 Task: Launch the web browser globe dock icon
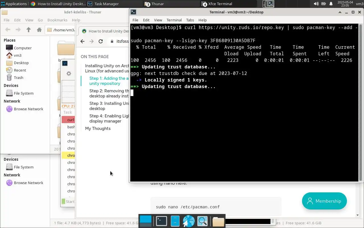click(x=189, y=221)
